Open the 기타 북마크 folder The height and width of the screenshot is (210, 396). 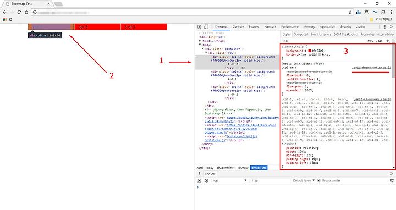pos(381,19)
